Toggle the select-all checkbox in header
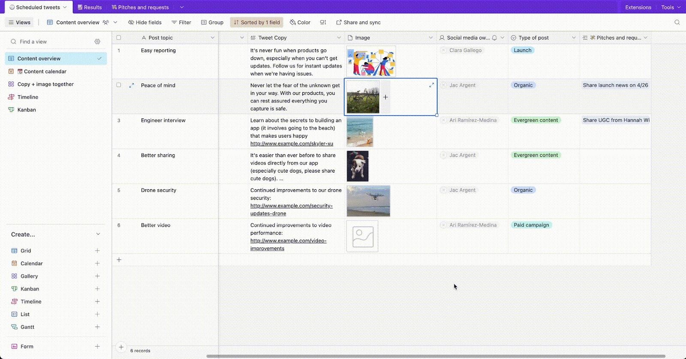686x359 pixels. tap(119, 38)
